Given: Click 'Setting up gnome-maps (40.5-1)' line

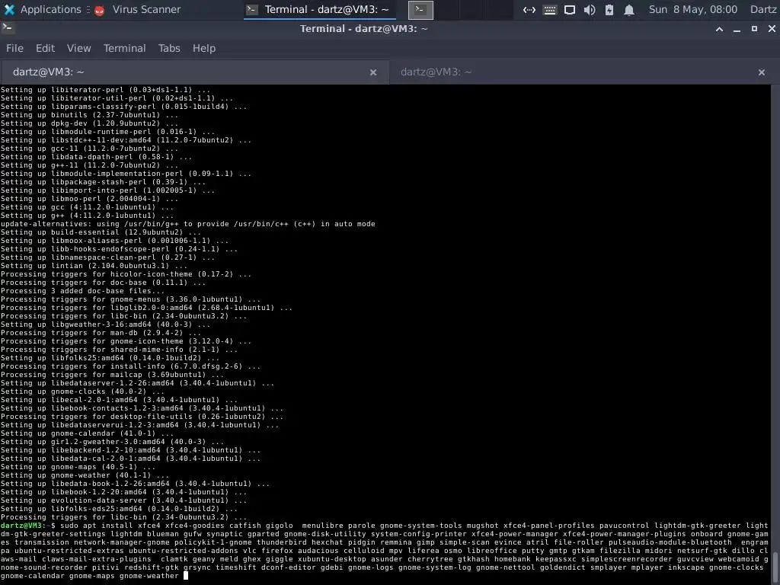Looking at the screenshot, I should click(78, 467).
